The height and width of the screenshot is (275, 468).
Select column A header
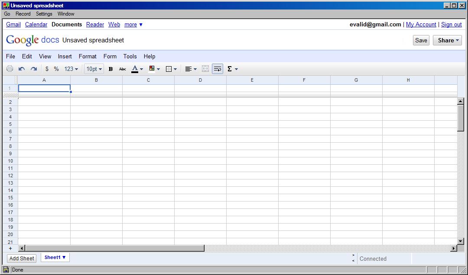click(x=44, y=80)
